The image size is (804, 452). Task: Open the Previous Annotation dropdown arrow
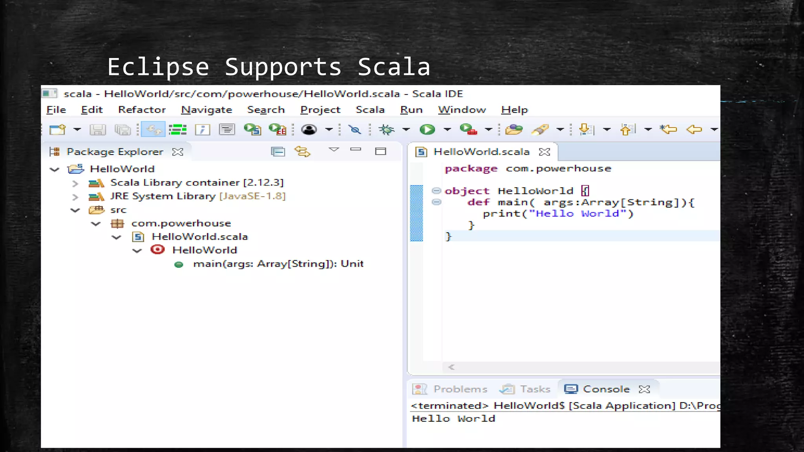pos(648,129)
